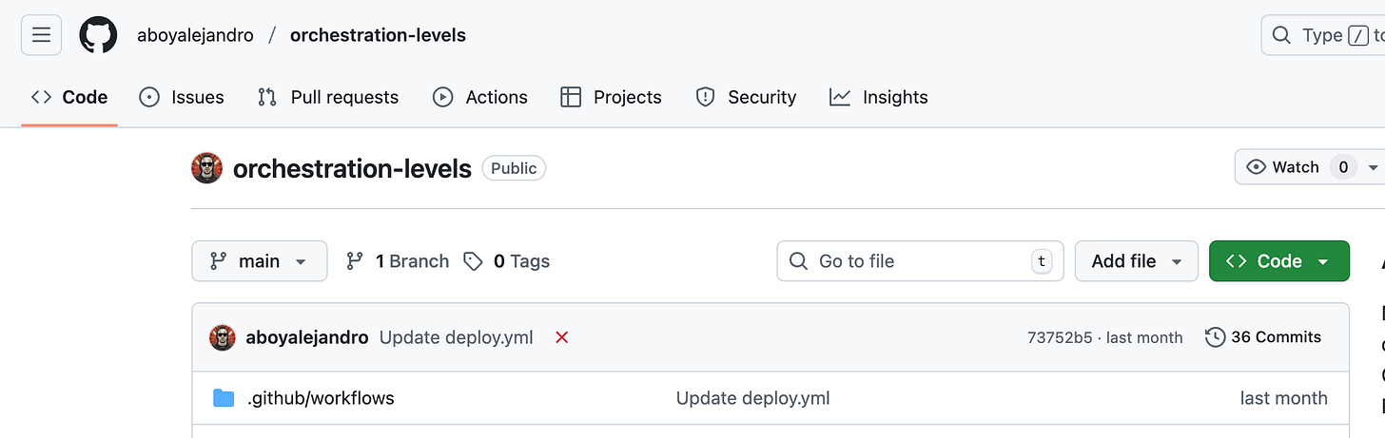The image size is (1385, 438).
Task: Click the commit author avatar thumbnail
Action: 223,337
